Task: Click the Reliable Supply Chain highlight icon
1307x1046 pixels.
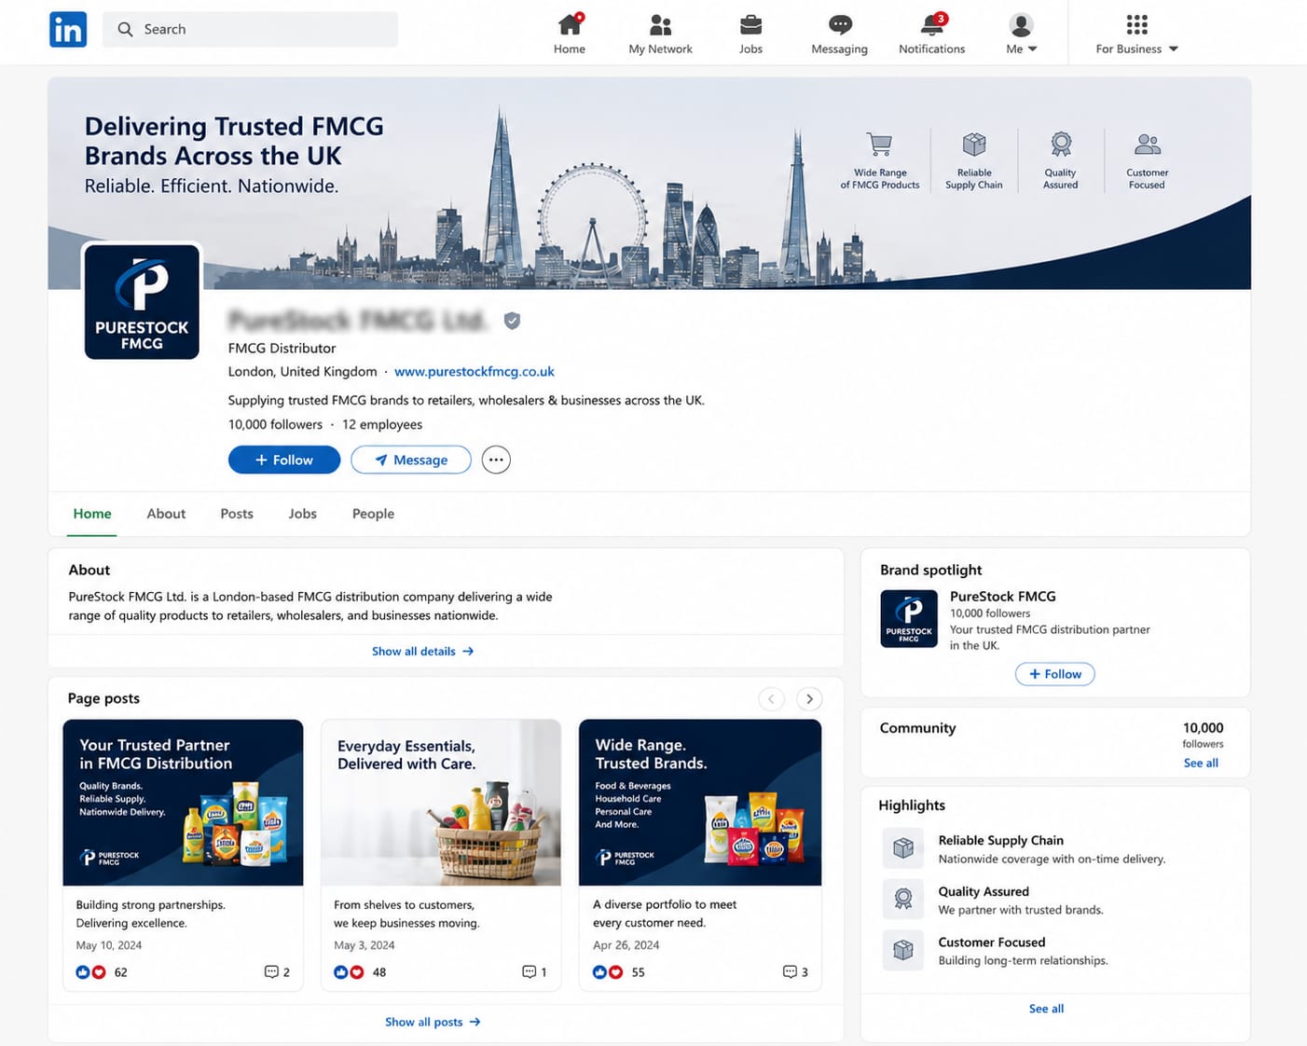Action: (902, 847)
